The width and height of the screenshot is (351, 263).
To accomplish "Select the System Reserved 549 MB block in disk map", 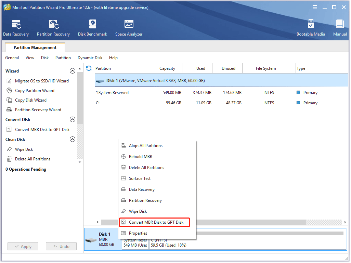I will (135, 245).
